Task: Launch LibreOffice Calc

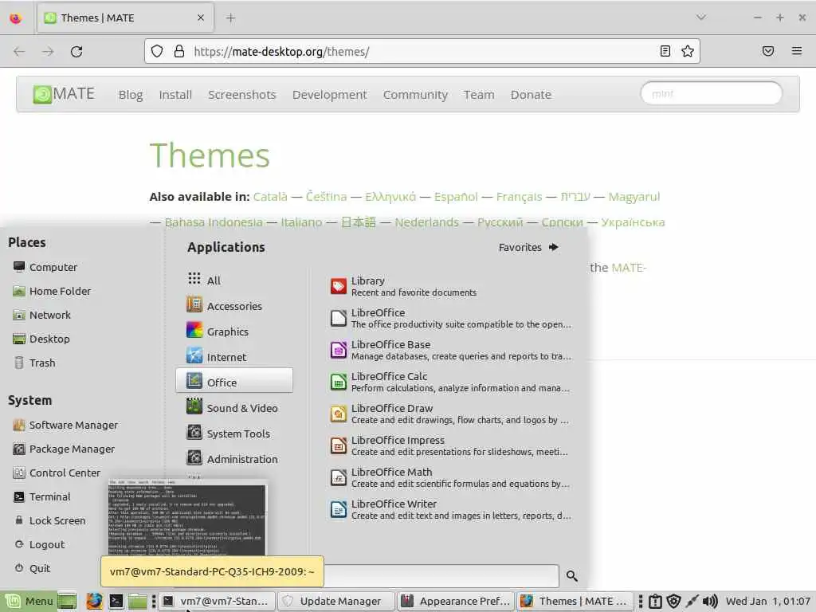Action: tap(451, 382)
